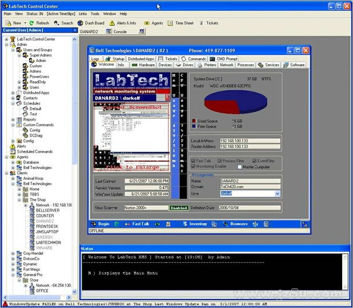Expand the Dynamic client node
This screenshot has height=308, width=353.
[13, 264]
